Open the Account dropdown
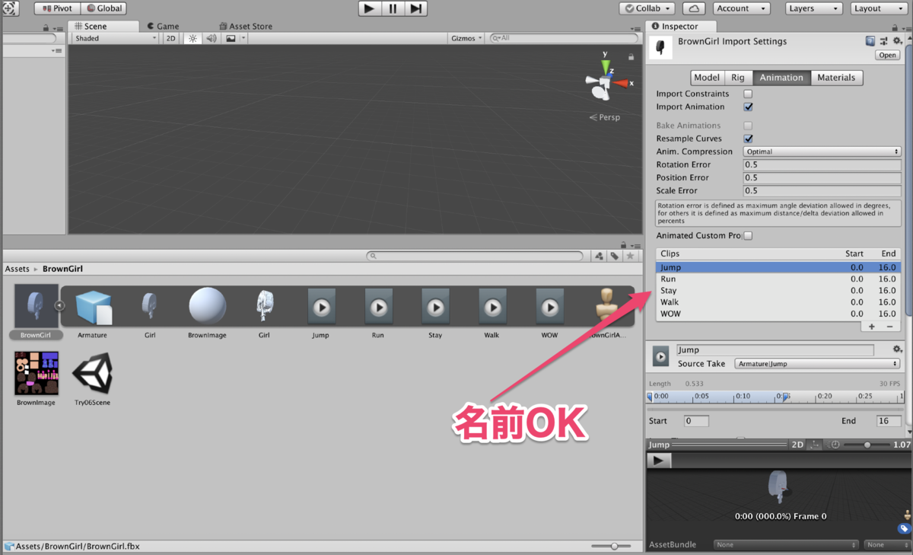Viewport: 913px width, 555px height. 741,8
